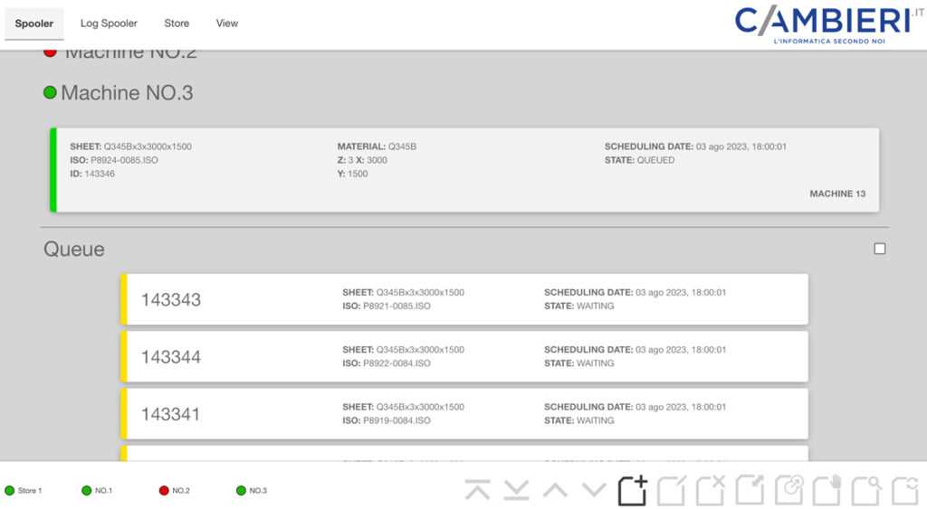Click the search job magnifier icon

click(866, 490)
